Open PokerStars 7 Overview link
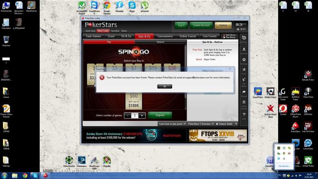 [201, 124]
